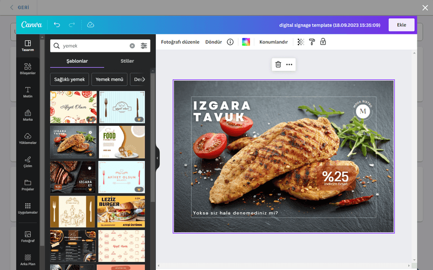Clear the yemek search text

pos(132,46)
